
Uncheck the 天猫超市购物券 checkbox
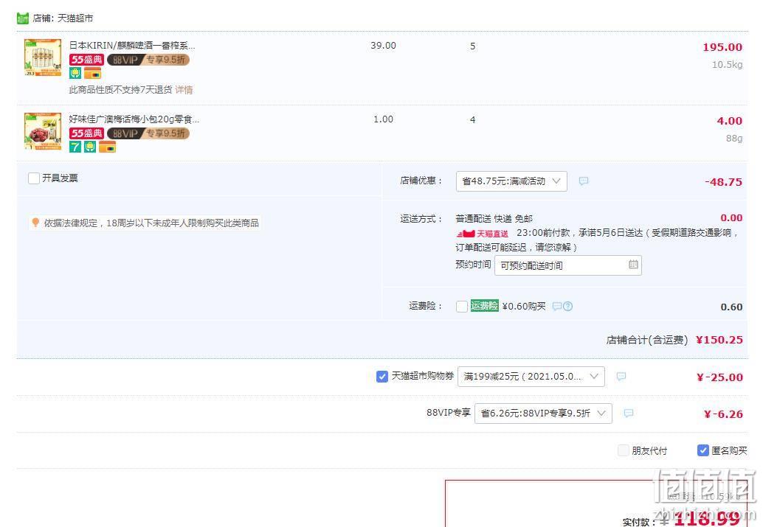382,377
